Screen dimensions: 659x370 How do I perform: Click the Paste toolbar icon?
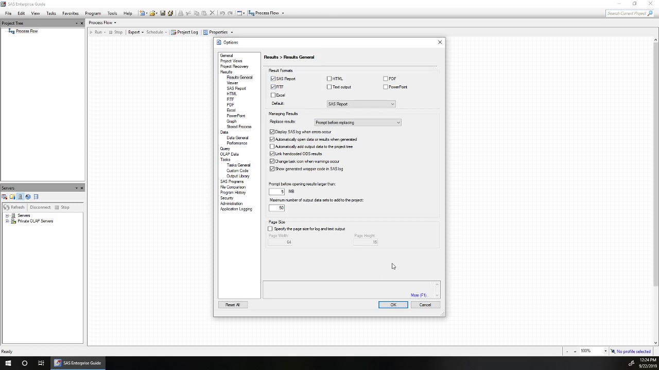(204, 13)
